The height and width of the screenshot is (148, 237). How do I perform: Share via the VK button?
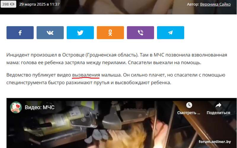(x=50, y=32)
